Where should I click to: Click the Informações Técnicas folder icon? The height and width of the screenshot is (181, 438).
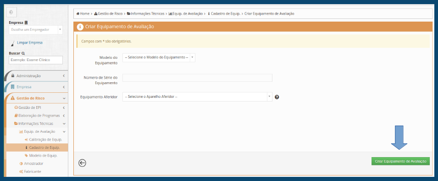click(x=16, y=124)
